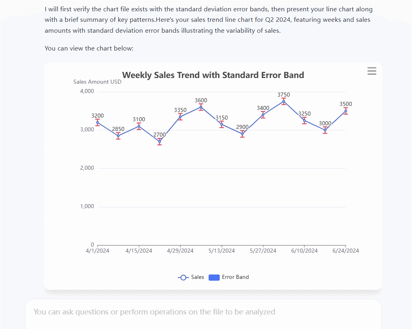Click the 3250 data point marker
The image size is (412, 329).
[x=304, y=120]
